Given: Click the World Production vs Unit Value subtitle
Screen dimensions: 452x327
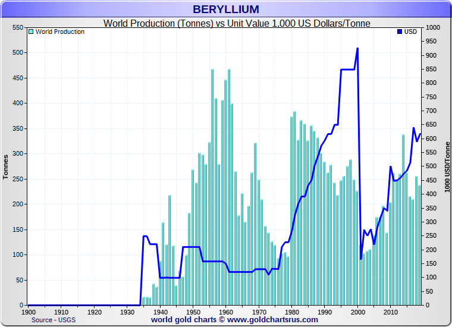Looking at the screenshot, I should 237,23.
